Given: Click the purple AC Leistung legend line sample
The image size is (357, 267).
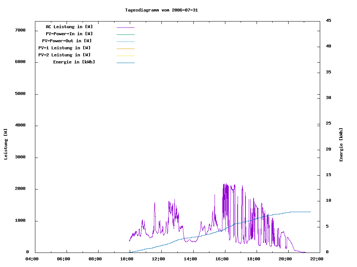Looking at the screenshot, I should click(125, 27).
